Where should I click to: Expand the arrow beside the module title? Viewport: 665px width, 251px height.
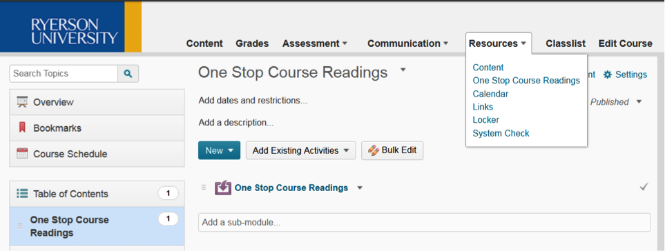(x=403, y=70)
